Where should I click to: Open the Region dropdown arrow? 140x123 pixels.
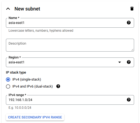click(x=120, y=62)
